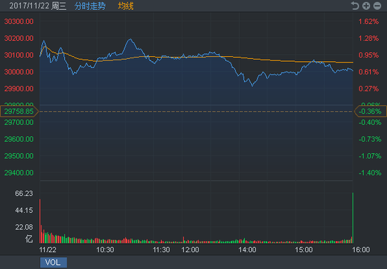Click the 30300.00 price axis label
387x269 pixels.
(19, 22)
